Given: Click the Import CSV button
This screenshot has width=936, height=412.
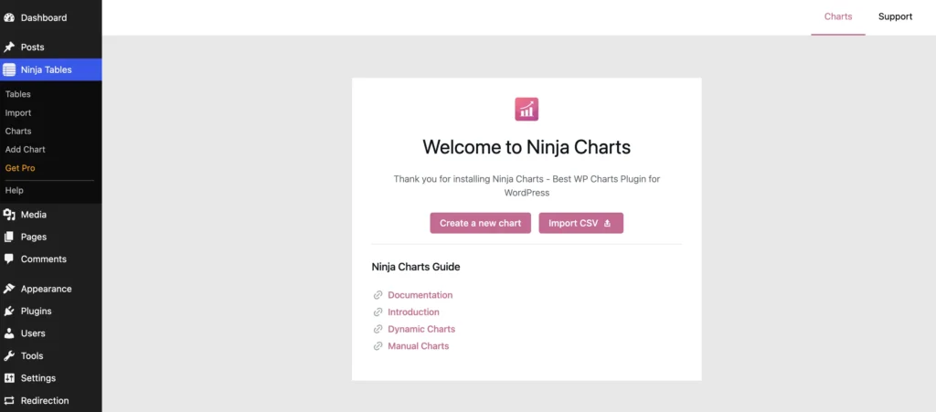Looking at the screenshot, I should pos(580,223).
